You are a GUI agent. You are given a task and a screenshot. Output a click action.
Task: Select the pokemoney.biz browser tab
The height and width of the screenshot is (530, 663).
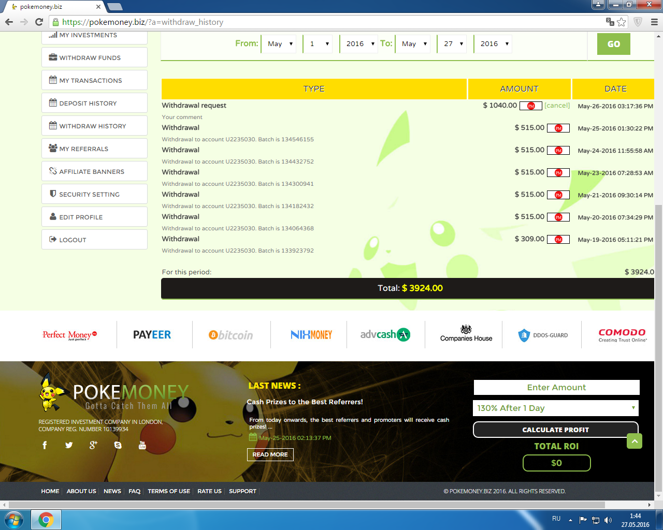[53, 7]
